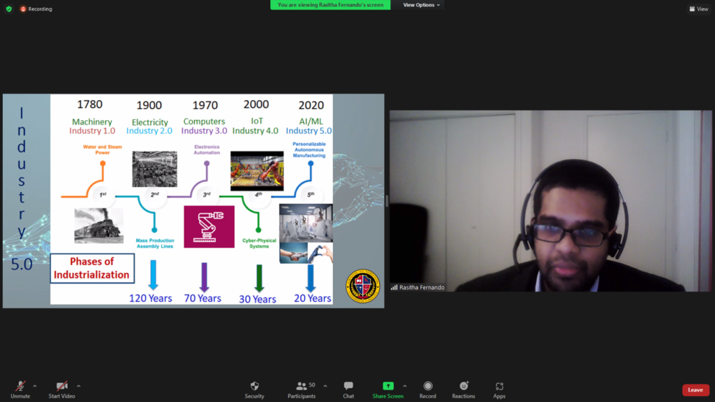Open Reactions emoji menu
Viewport: 715px width, 402px height.
point(464,389)
